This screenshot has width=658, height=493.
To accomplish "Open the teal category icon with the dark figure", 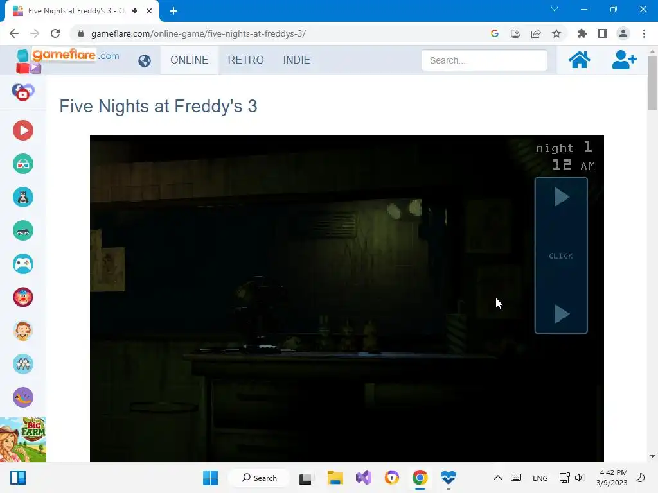I will point(23,197).
